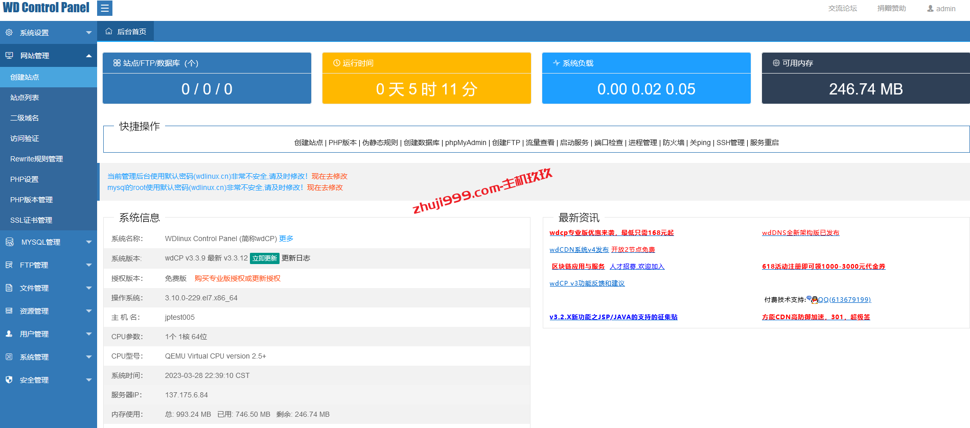The image size is (970, 428).
Task: Expand the 资源管理 dropdown arrow
Action: (x=89, y=311)
